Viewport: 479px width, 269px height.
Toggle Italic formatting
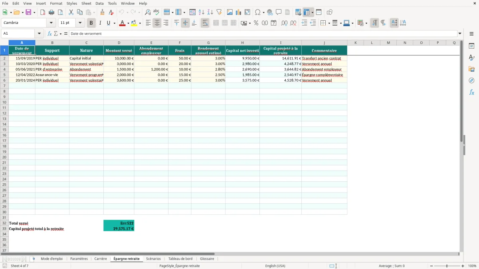pos(100,23)
